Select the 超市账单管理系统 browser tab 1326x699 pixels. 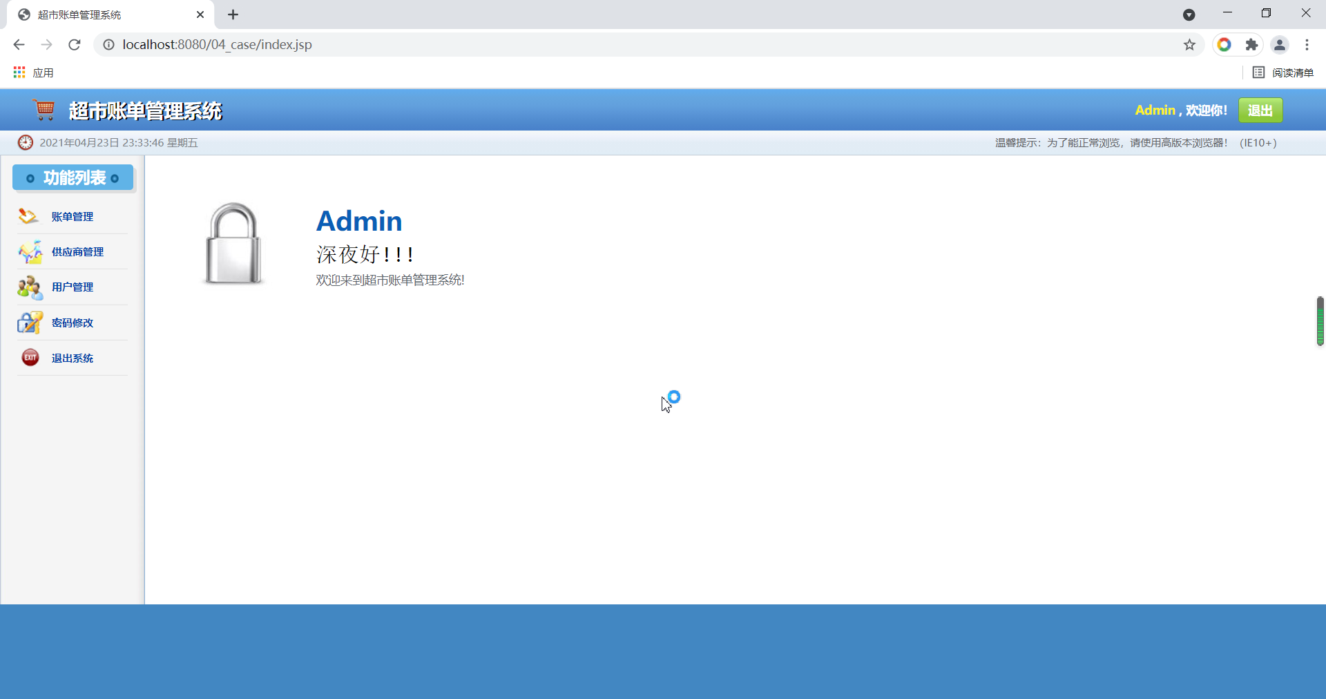[110, 15]
